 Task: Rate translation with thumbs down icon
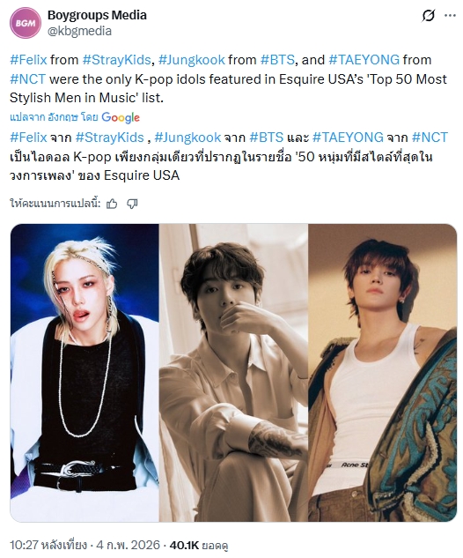tap(132, 204)
